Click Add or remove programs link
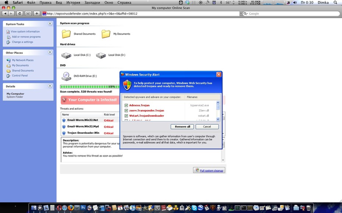342x213 pixels. 26,37
